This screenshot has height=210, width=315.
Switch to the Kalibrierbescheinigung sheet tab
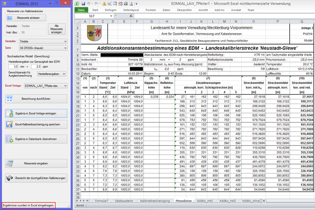[155, 201]
